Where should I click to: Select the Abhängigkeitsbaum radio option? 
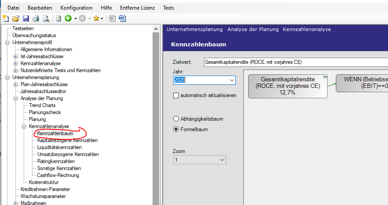[176, 118]
